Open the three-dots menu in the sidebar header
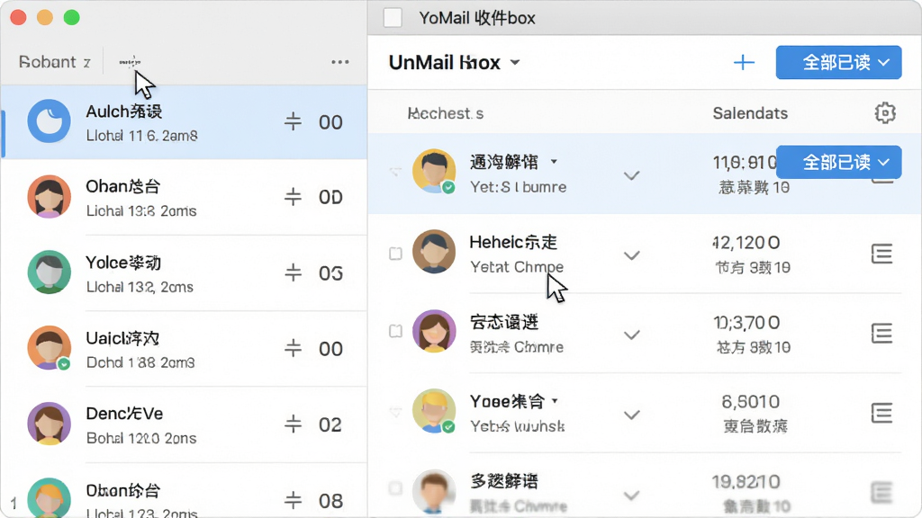Viewport: 922px width, 518px height. click(x=339, y=62)
